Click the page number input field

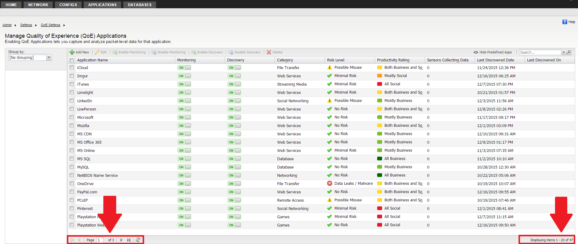pyautogui.click(x=100, y=240)
